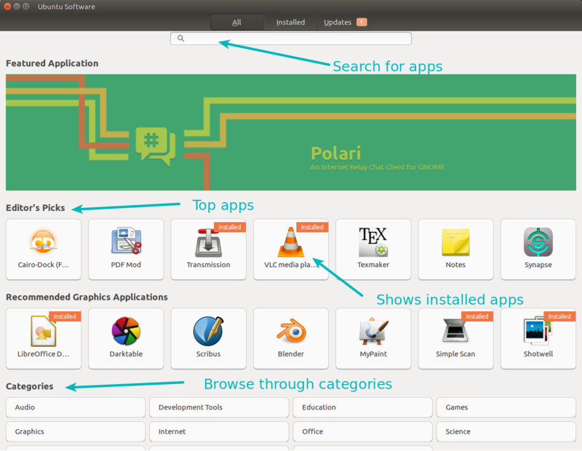Open the Development Tools category
This screenshot has width=582, height=451.
[x=219, y=407]
